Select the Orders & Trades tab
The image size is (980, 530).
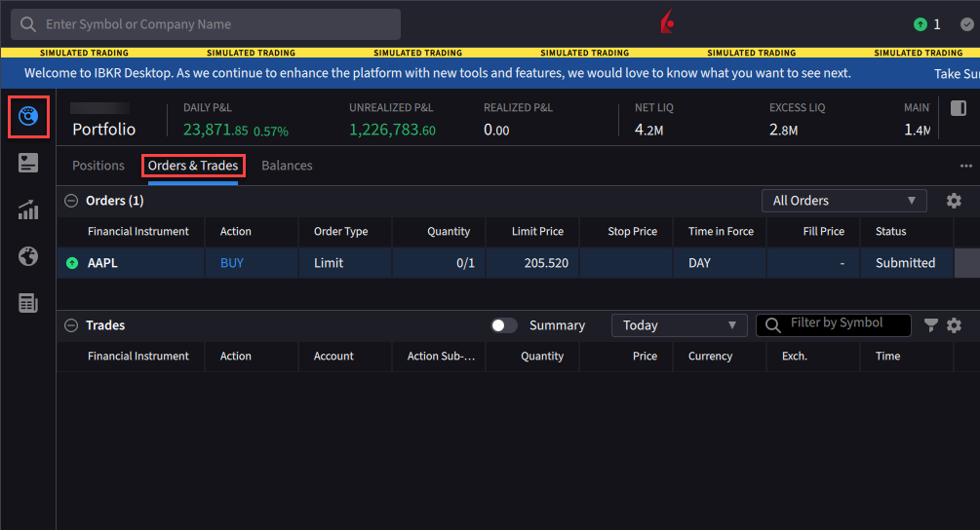pyautogui.click(x=193, y=166)
